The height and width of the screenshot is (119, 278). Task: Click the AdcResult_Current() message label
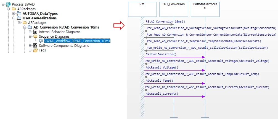(162, 94)
